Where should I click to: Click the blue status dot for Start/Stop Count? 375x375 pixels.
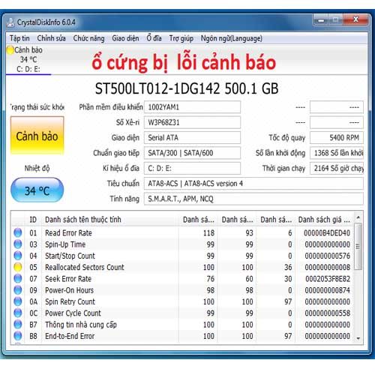point(18,256)
